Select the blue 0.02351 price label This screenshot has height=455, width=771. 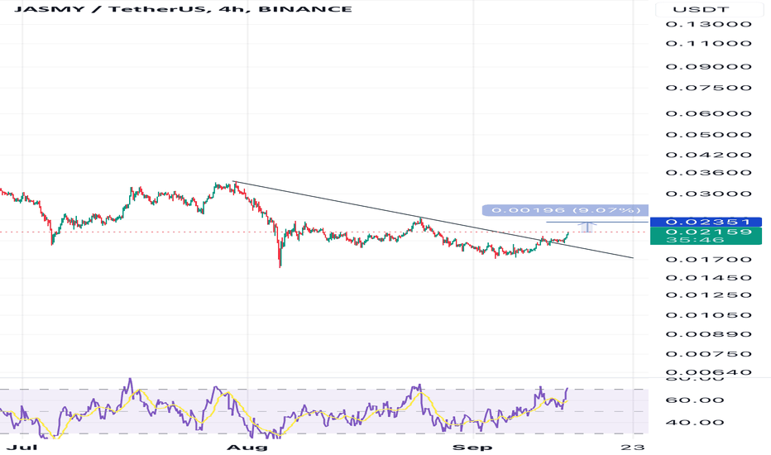[x=706, y=223]
